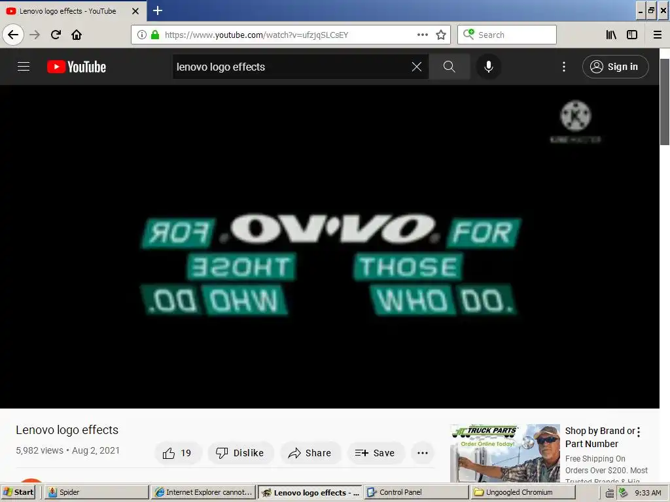The height and width of the screenshot is (502, 670).
Task: Share the Lenovo logo effects video
Action: click(309, 453)
